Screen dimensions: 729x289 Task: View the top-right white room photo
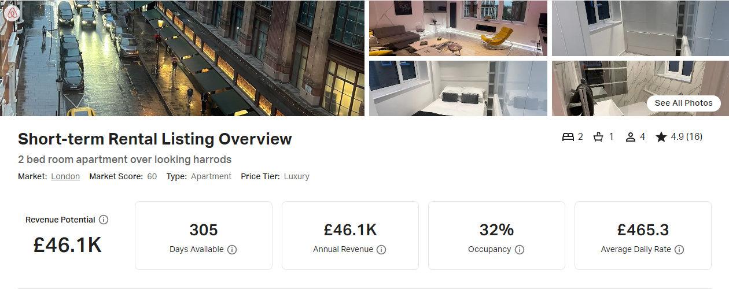click(x=640, y=28)
